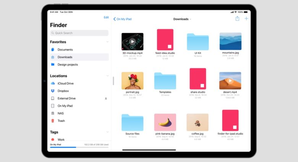Click the red Work tag dot
This screenshot has height=162, width=298.
point(53,140)
